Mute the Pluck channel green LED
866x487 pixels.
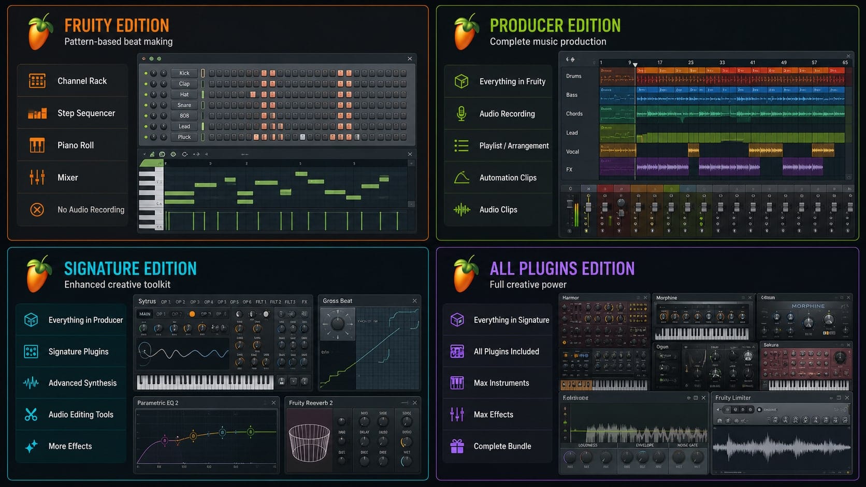(146, 137)
